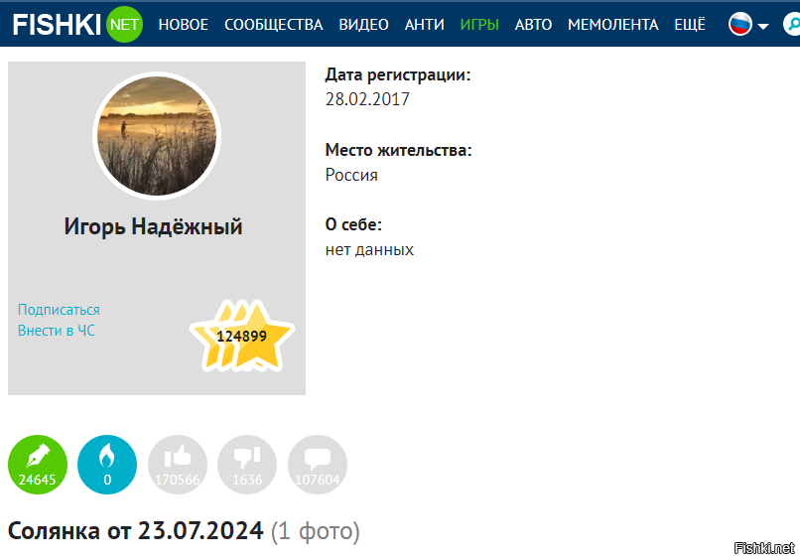This screenshot has width=800, height=560.
Task: Open the ИГРЫ section
Action: [x=479, y=25]
